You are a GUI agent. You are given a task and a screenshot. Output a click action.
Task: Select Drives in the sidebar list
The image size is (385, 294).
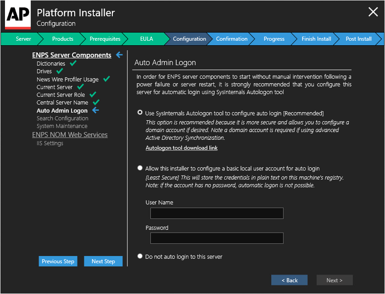[44, 71]
